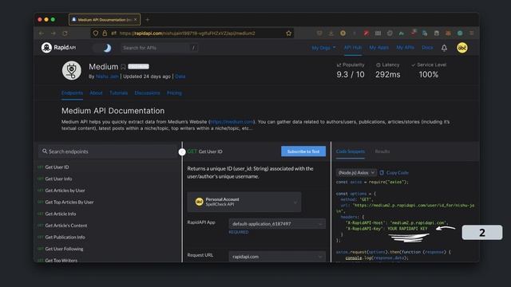Screen dimensions: 511x287
Task: Click the YOUR RAPIDAPI KEY text in code
Action: coord(407,229)
